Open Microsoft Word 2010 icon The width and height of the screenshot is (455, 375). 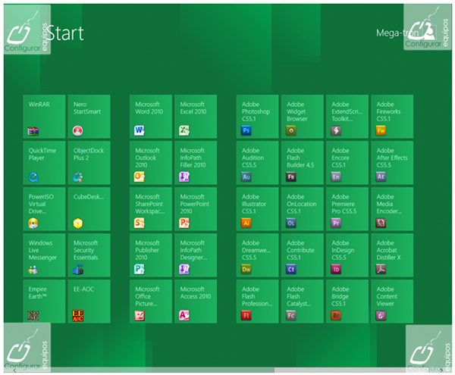pos(140,131)
